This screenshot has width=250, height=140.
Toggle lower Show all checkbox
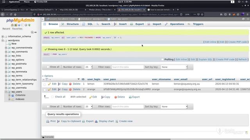click(48, 107)
